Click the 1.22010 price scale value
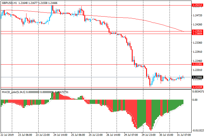Viewport: 204px width, 138px height. tap(197, 70)
